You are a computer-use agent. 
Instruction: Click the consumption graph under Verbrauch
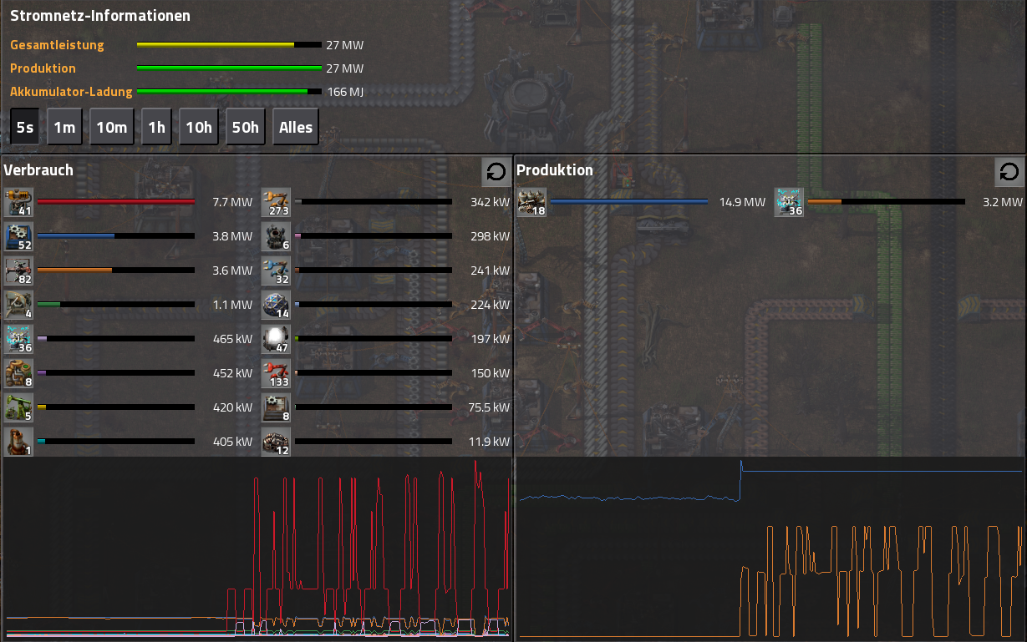point(257,548)
